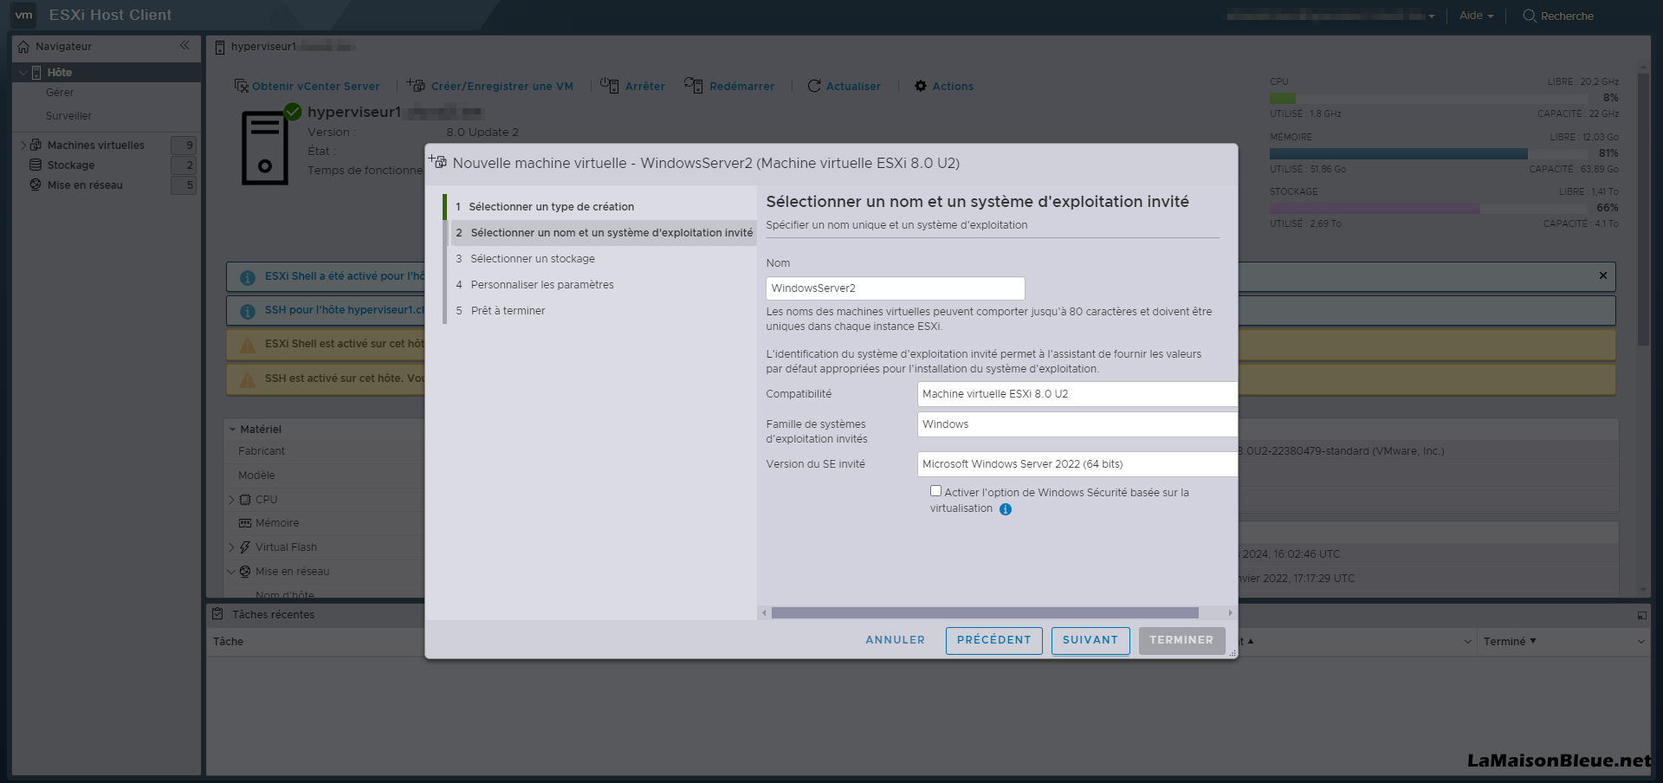Image resolution: width=1663 pixels, height=783 pixels.
Task: Click the search magnifier icon
Action: coord(1530,16)
